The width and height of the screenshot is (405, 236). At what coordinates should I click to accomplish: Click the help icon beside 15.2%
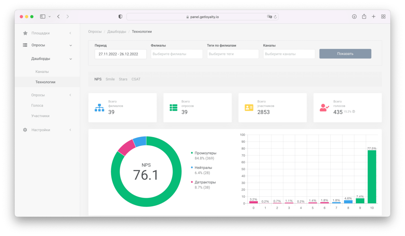pyautogui.click(x=354, y=112)
